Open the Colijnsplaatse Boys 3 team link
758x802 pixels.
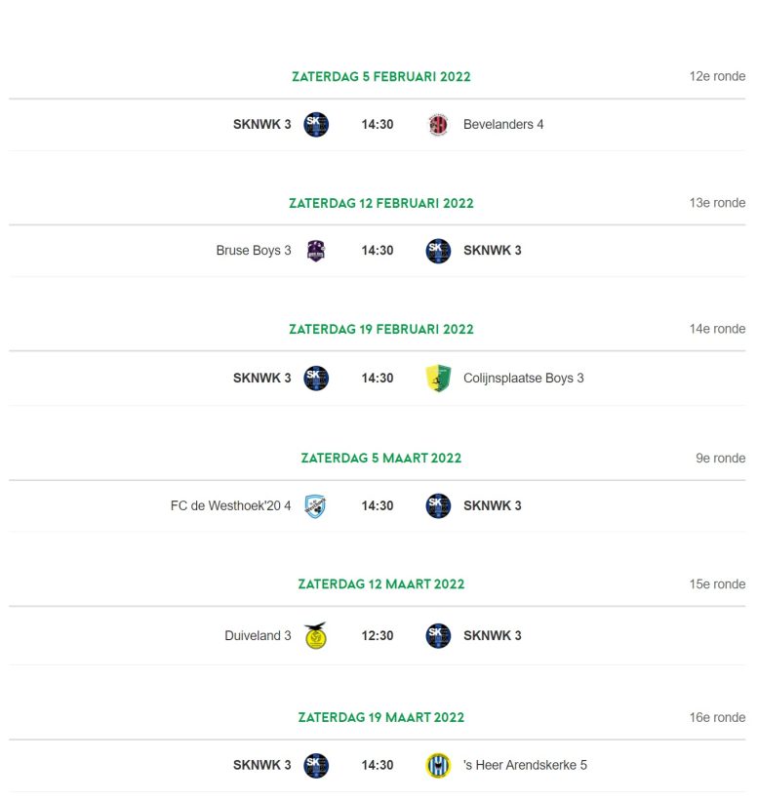[x=523, y=378]
